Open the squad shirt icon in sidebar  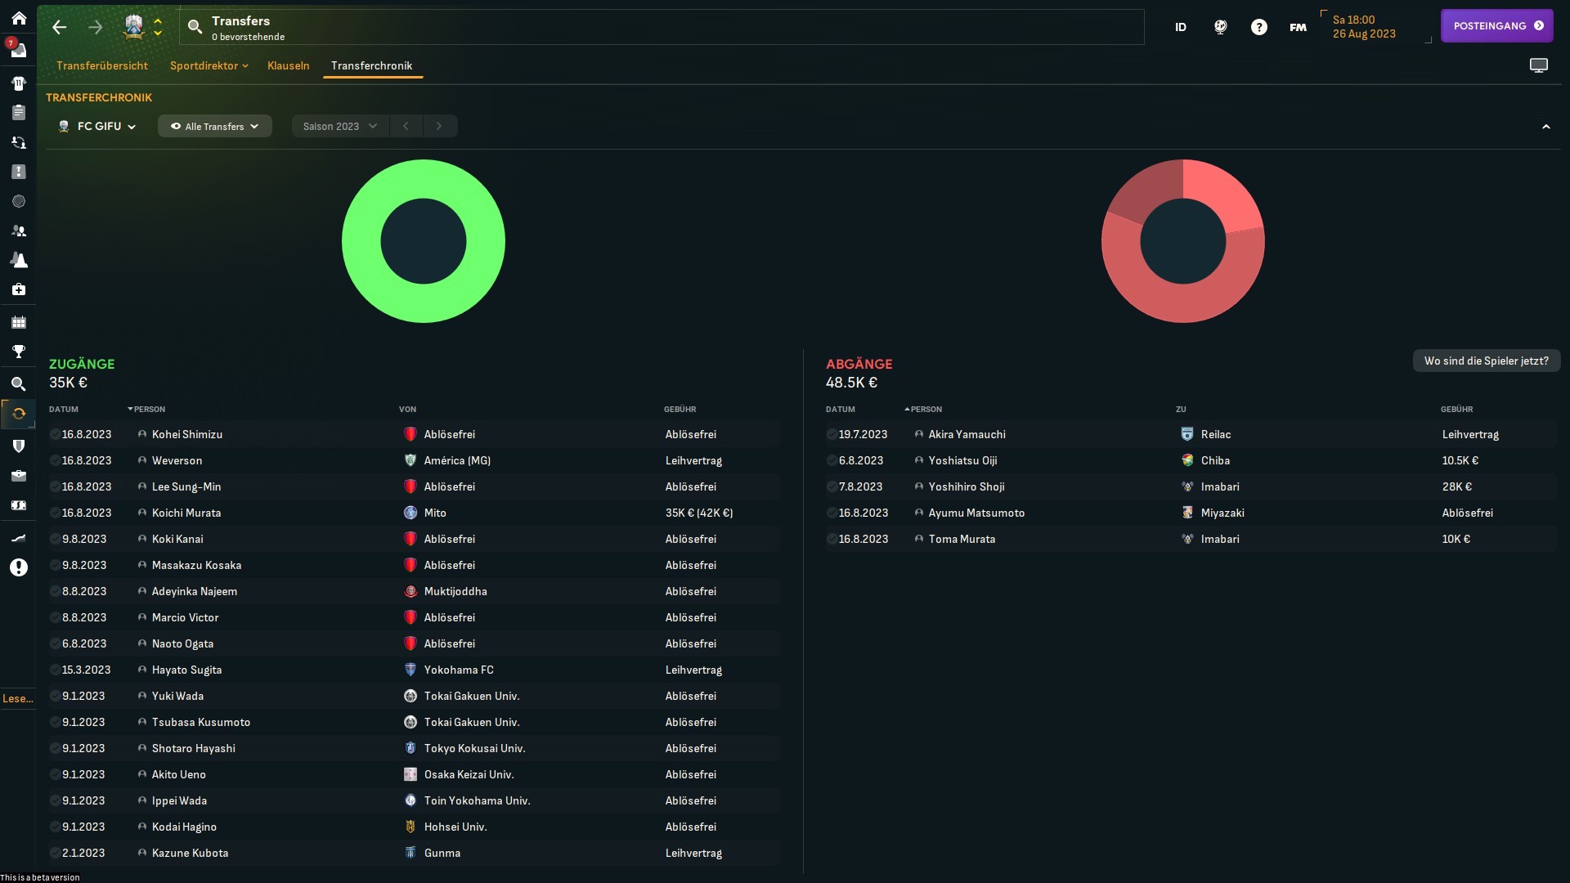(18, 83)
